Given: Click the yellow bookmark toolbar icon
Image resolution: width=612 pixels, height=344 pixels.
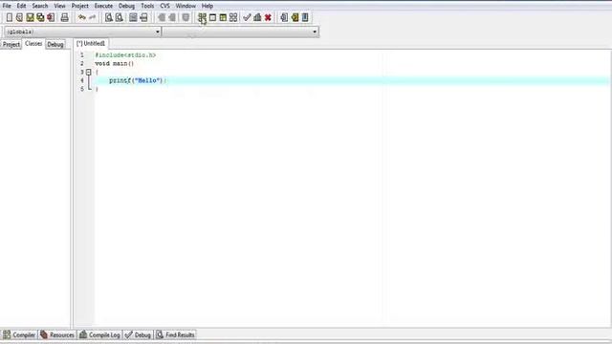Looking at the screenshot, I should pyautogui.click(x=295, y=17).
